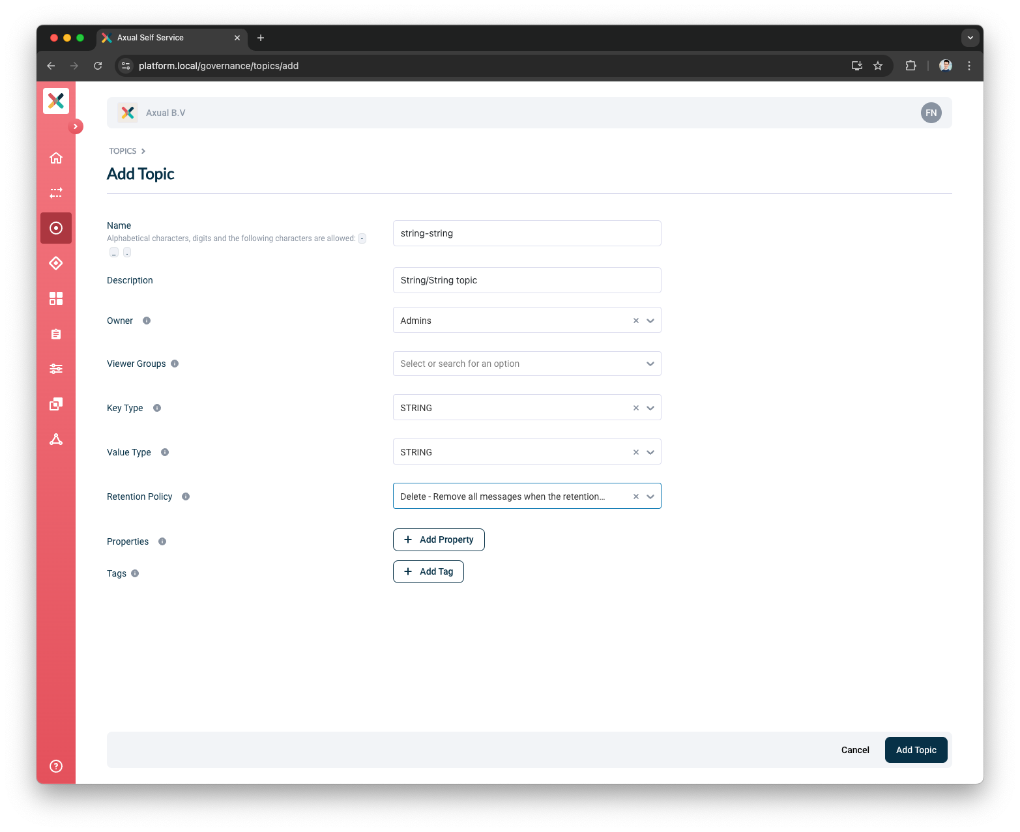Expand the Viewer Groups selection dropdown
This screenshot has height=832, width=1020.
point(650,364)
